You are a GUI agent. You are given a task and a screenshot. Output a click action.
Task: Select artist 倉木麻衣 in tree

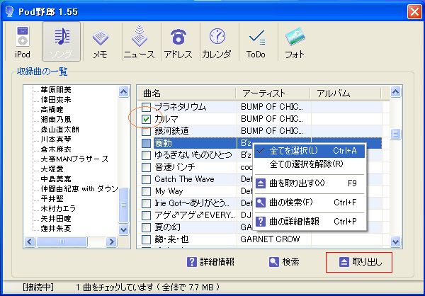[56, 149]
